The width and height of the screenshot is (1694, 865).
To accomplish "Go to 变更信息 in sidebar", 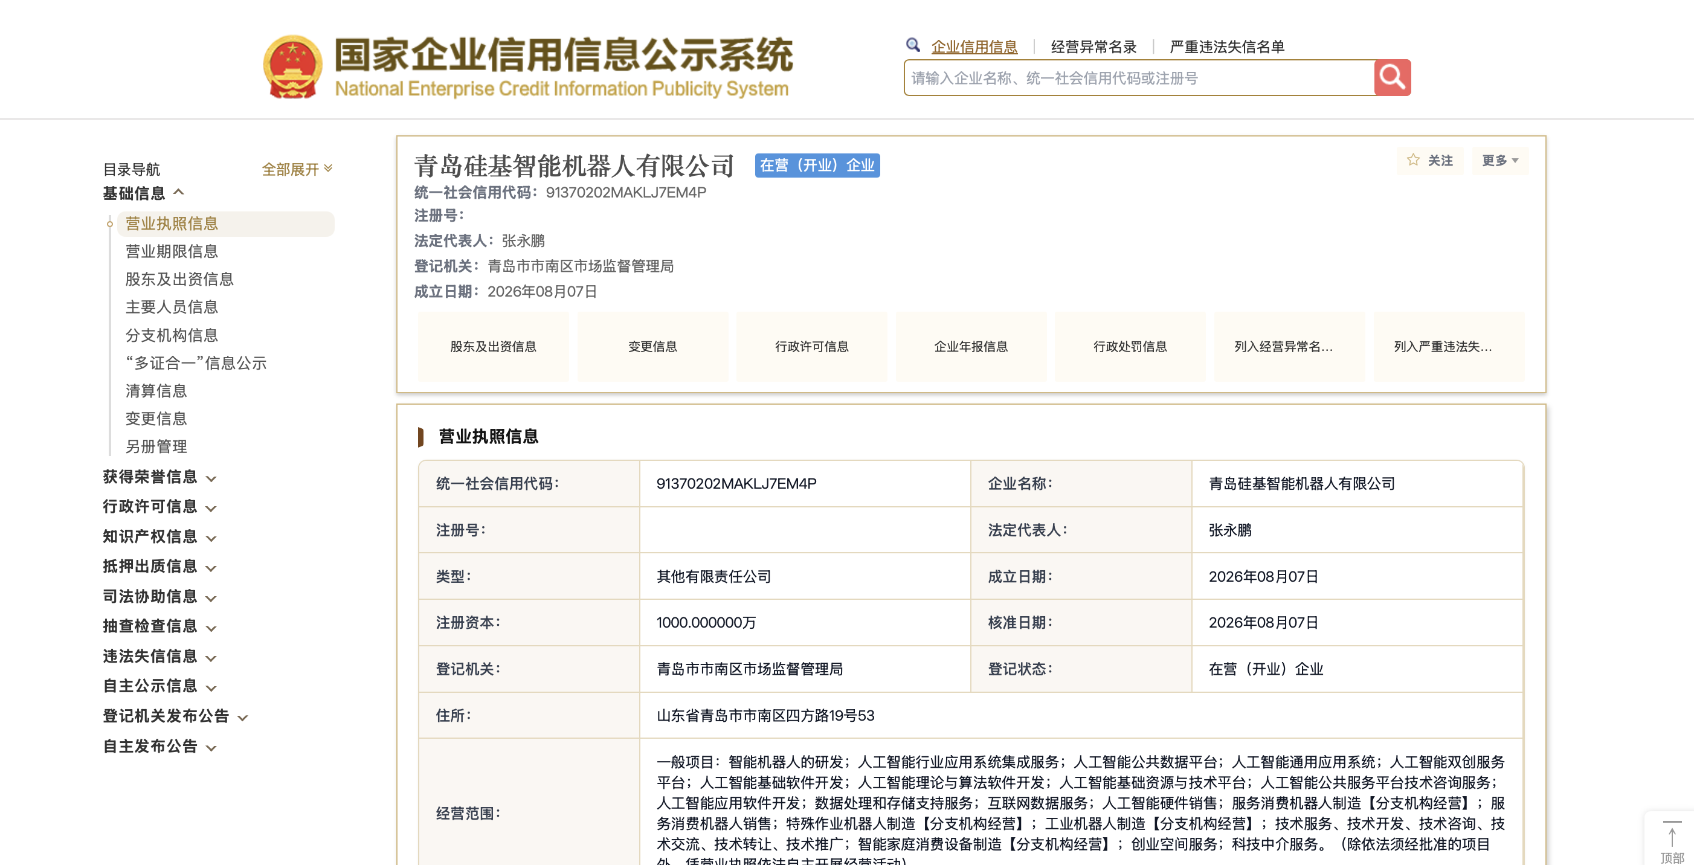I will pyautogui.click(x=156, y=419).
